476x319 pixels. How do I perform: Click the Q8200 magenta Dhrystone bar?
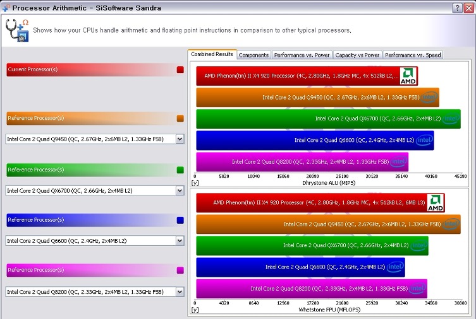302,162
